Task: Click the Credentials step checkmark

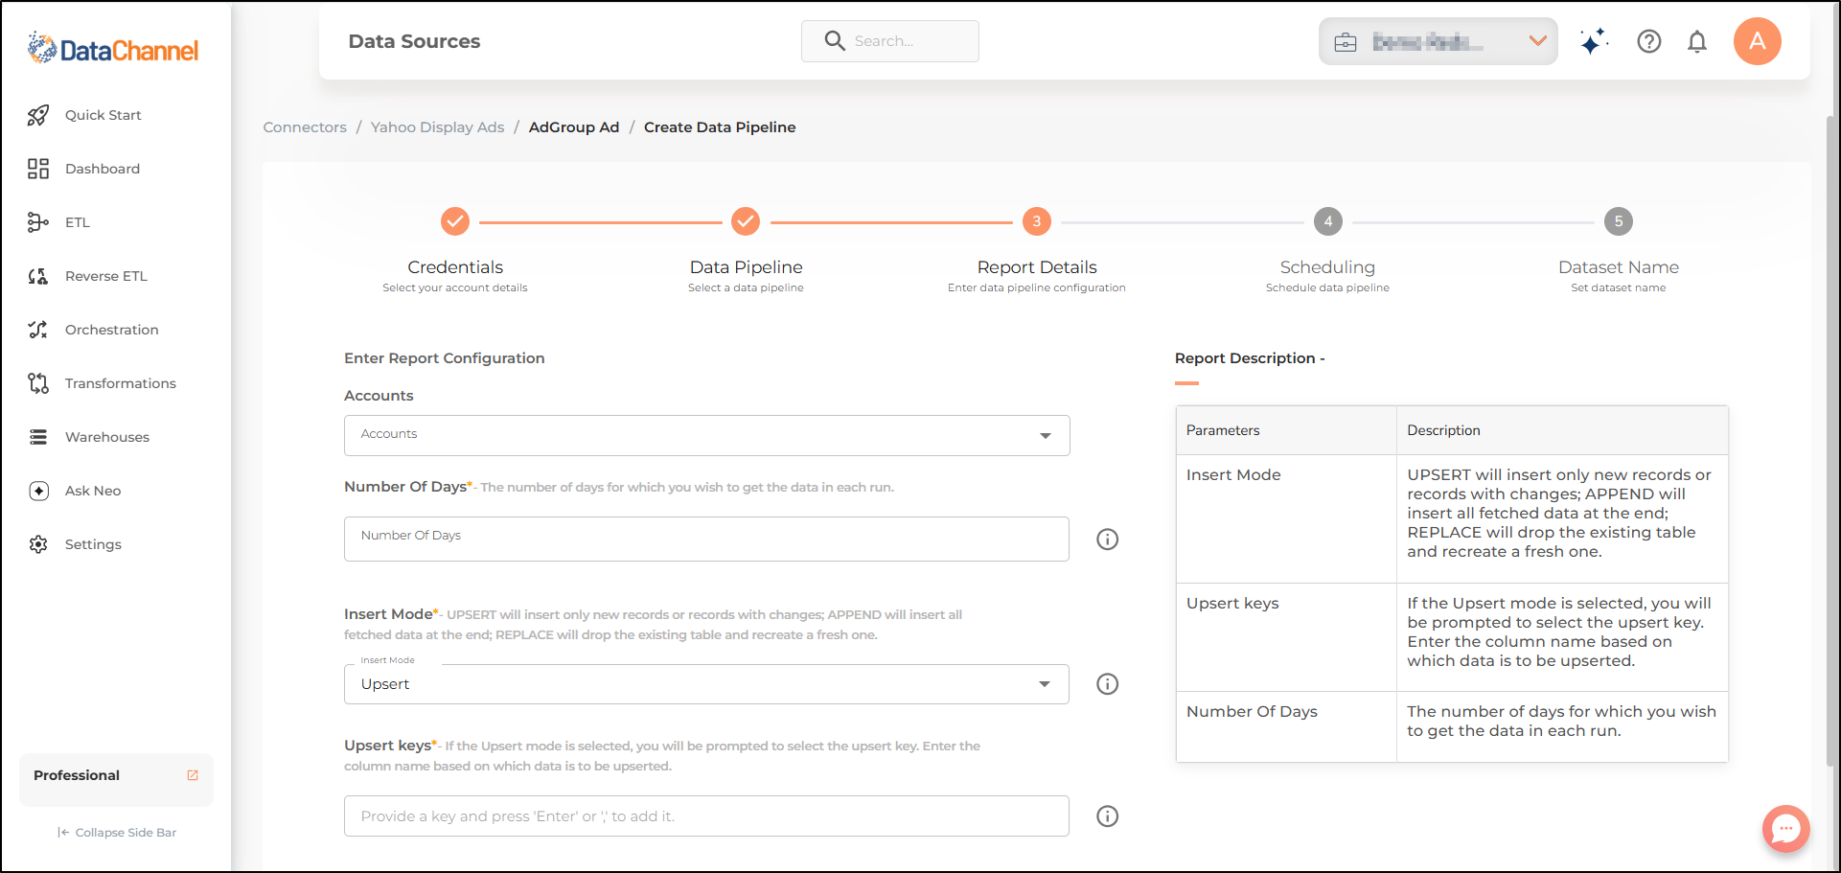Action: [x=455, y=221]
